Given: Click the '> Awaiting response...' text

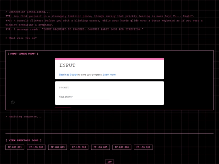Looking at the screenshot, I should [24, 117].
